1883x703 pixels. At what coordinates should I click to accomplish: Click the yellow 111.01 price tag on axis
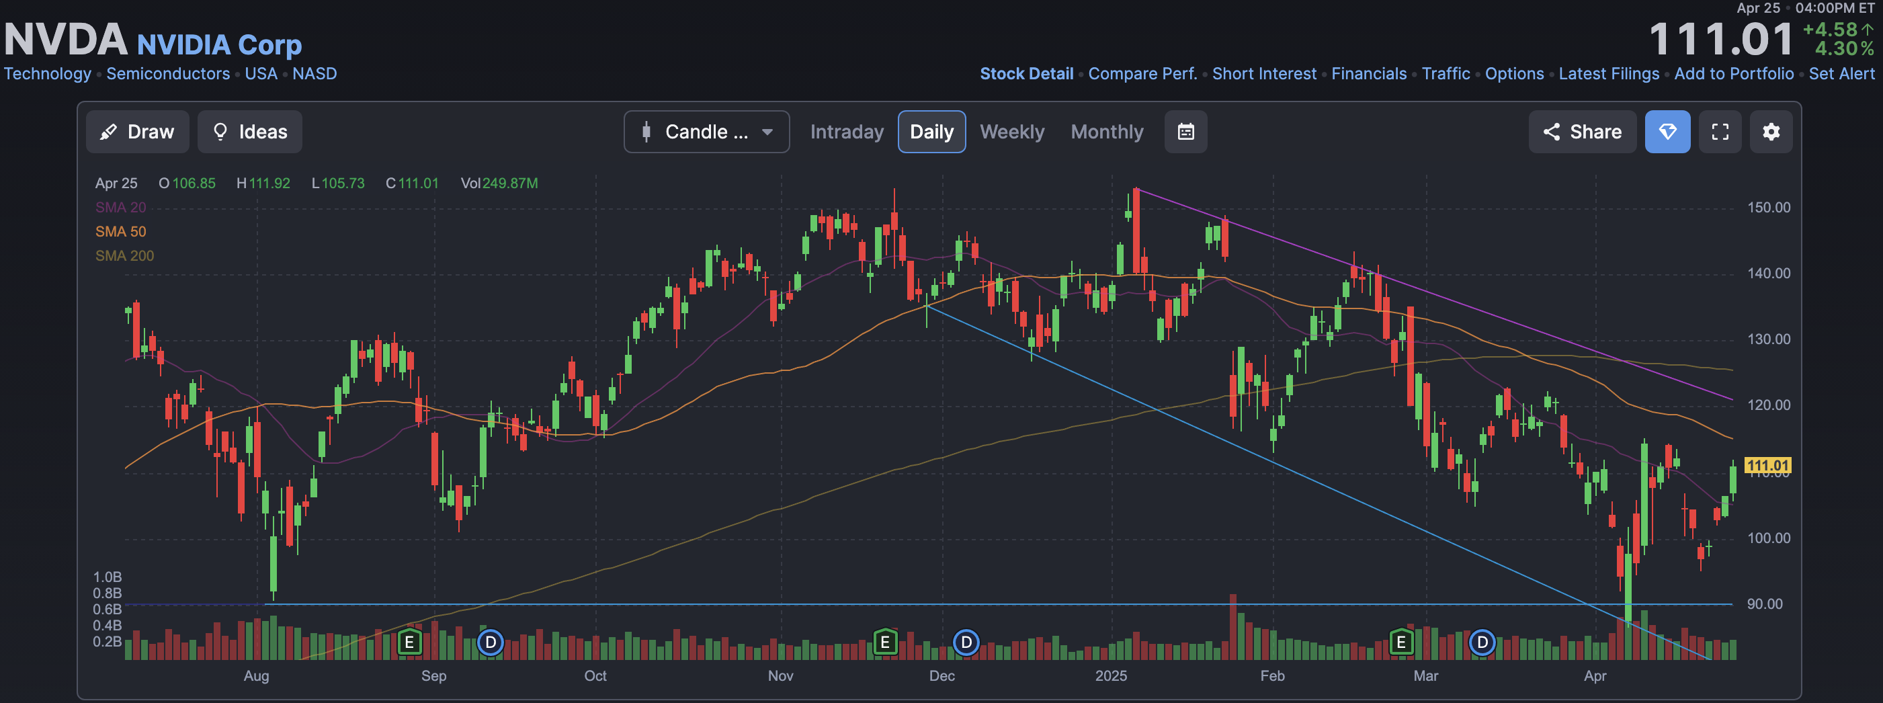(x=1767, y=466)
